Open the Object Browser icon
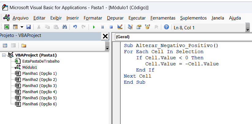Viewport: 252px width, 124px height. click(147, 27)
